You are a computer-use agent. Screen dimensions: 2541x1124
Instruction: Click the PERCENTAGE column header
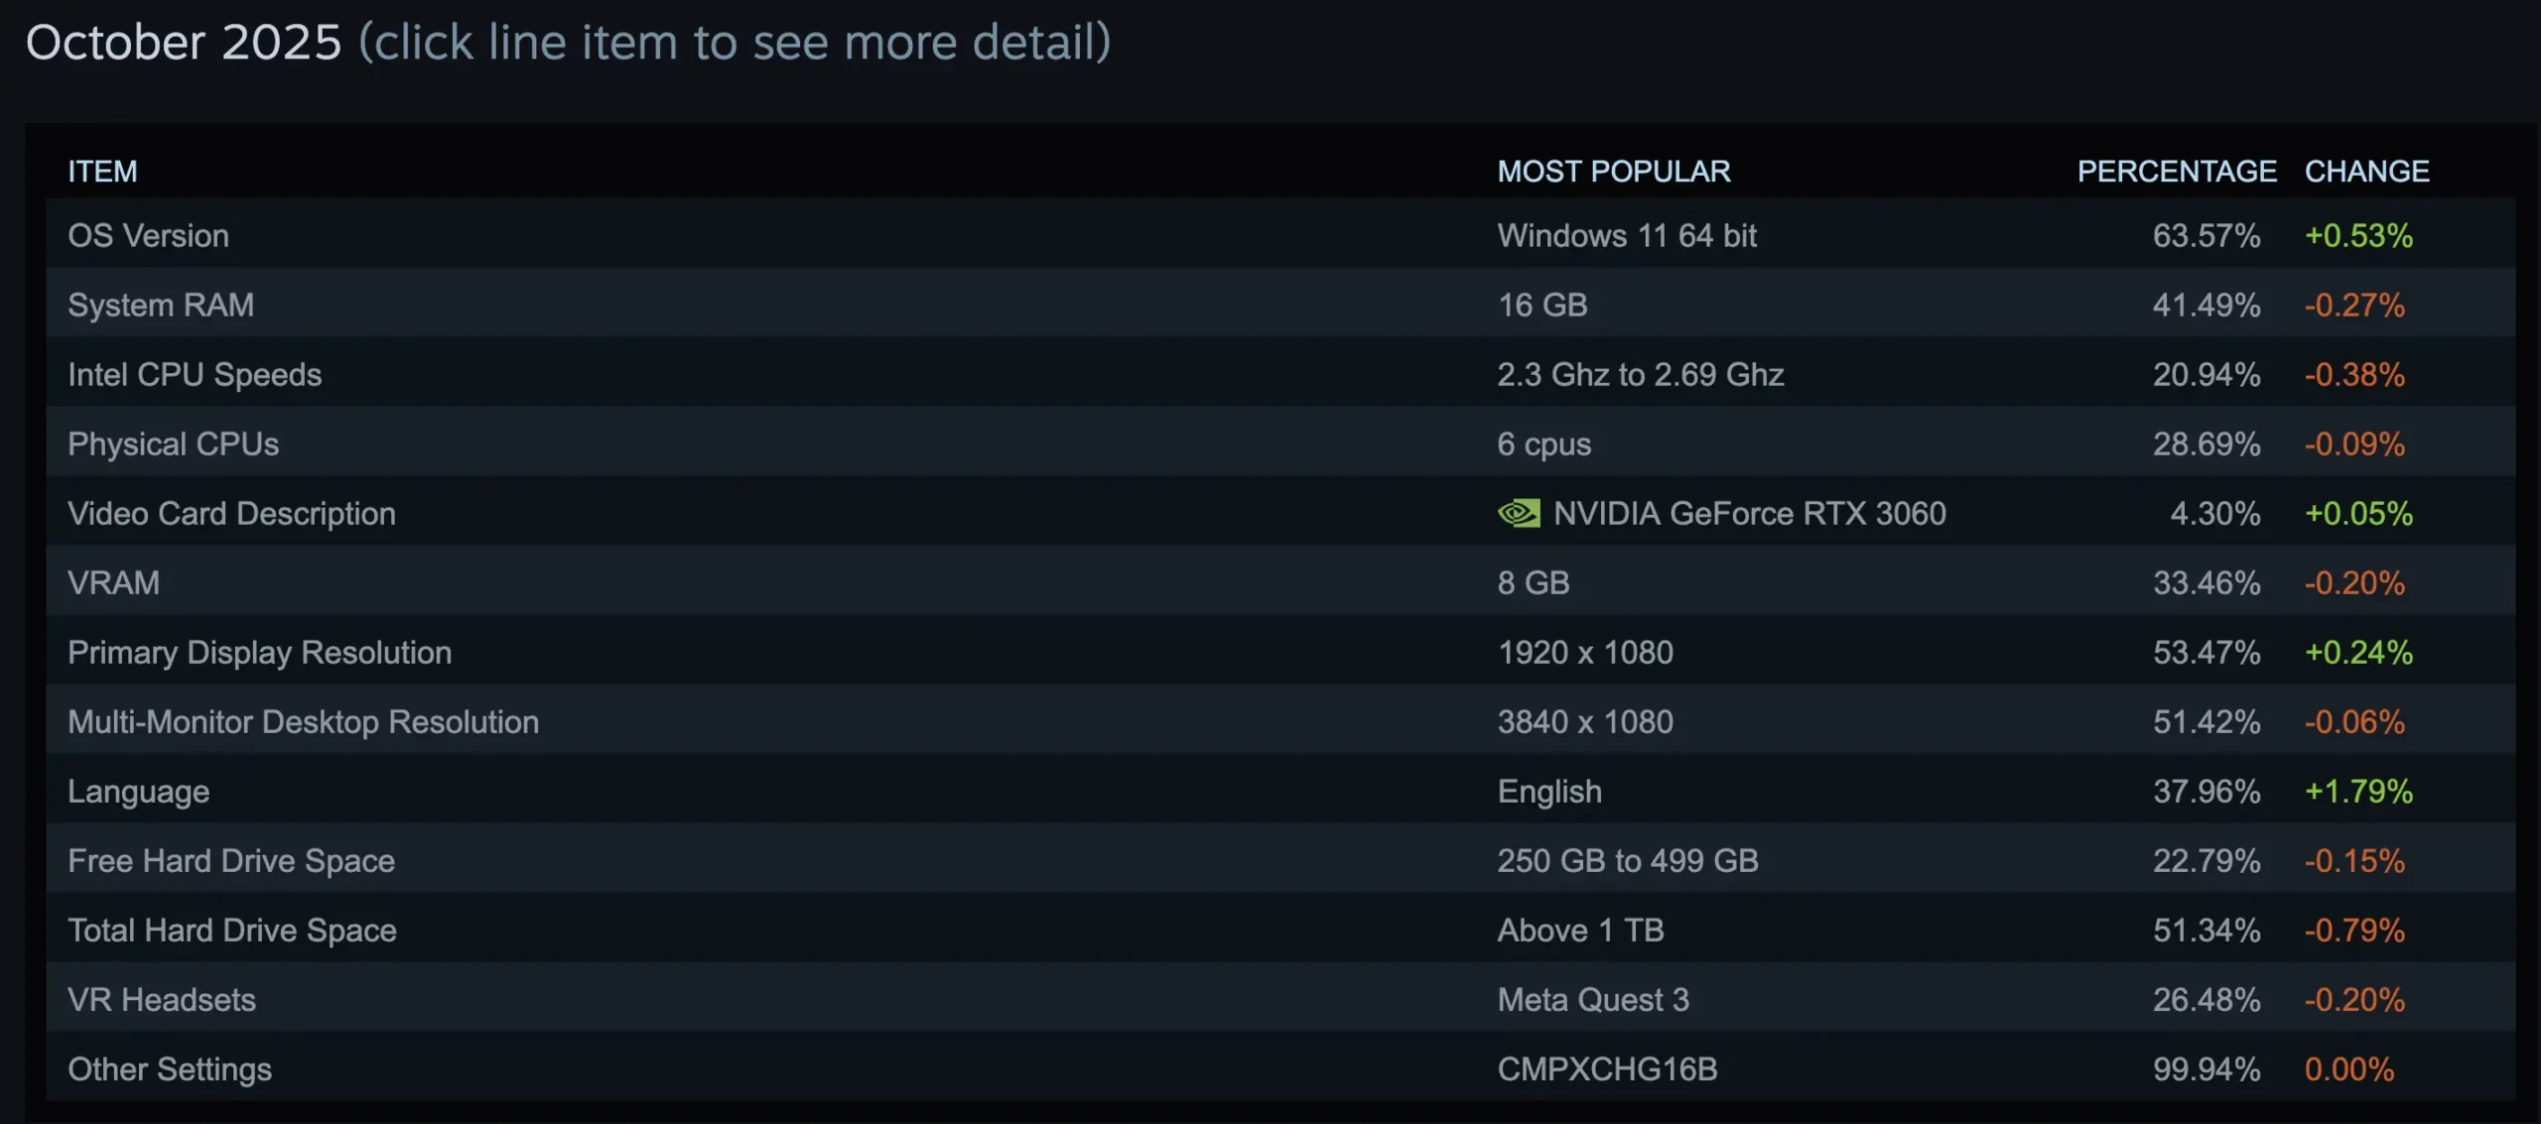(2176, 171)
